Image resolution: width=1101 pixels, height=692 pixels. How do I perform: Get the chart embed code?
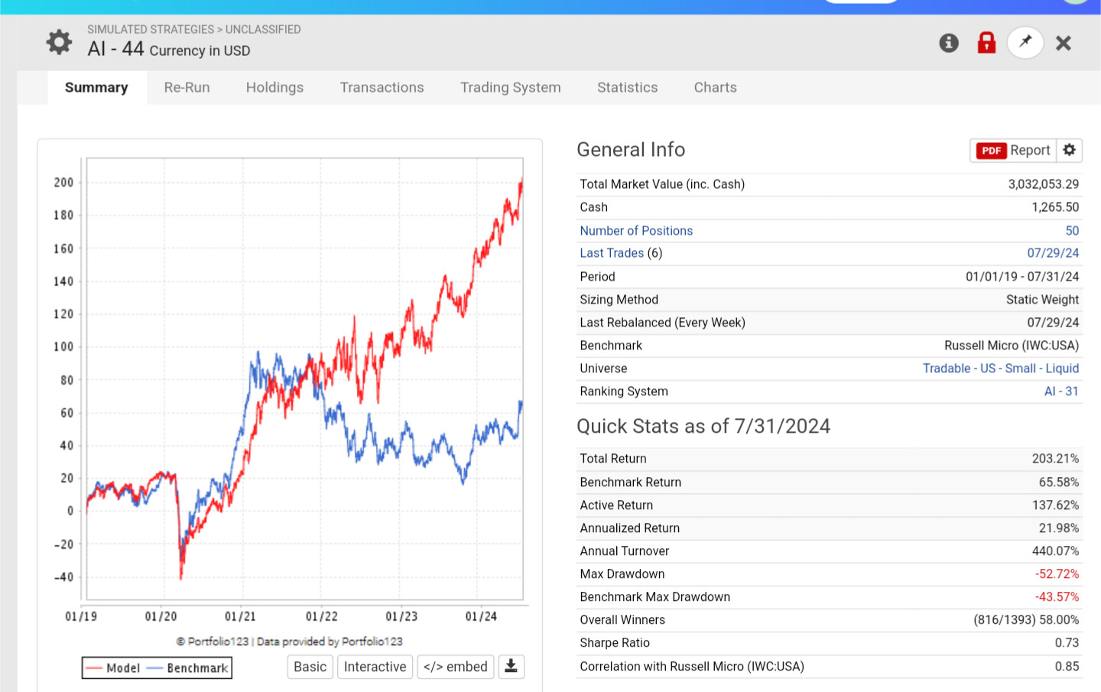(x=456, y=667)
